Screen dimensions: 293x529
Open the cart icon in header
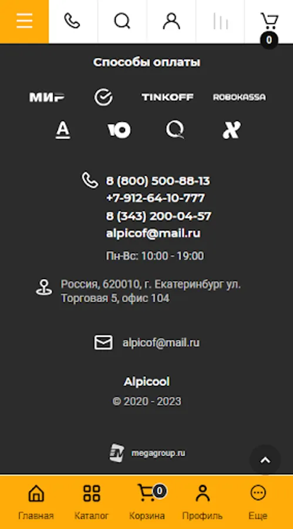[x=269, y=23]
